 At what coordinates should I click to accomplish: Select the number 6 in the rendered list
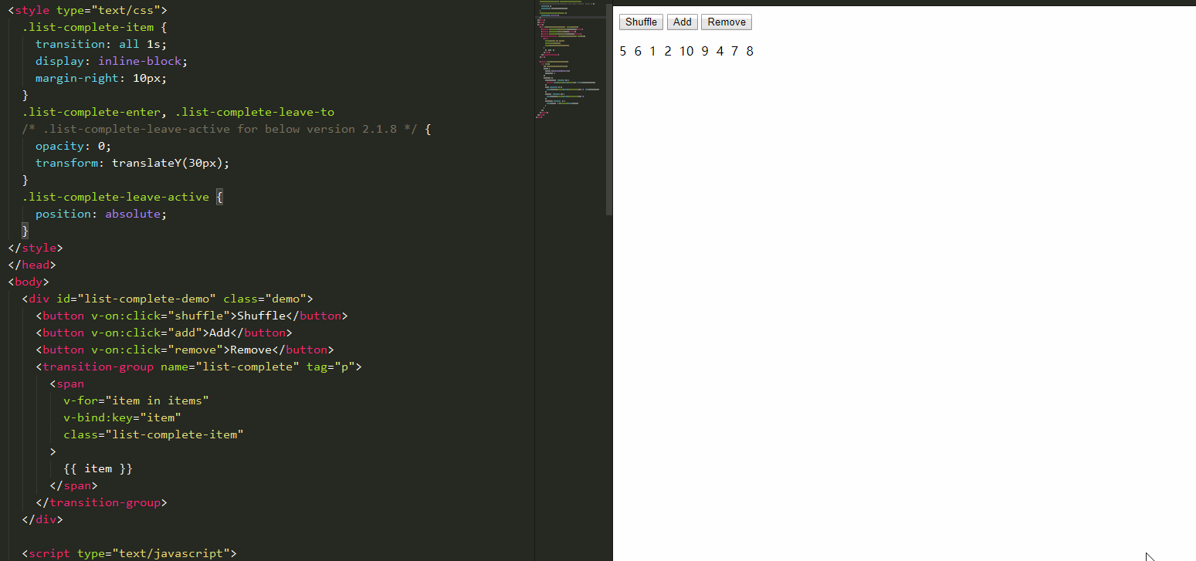[638, 52]
